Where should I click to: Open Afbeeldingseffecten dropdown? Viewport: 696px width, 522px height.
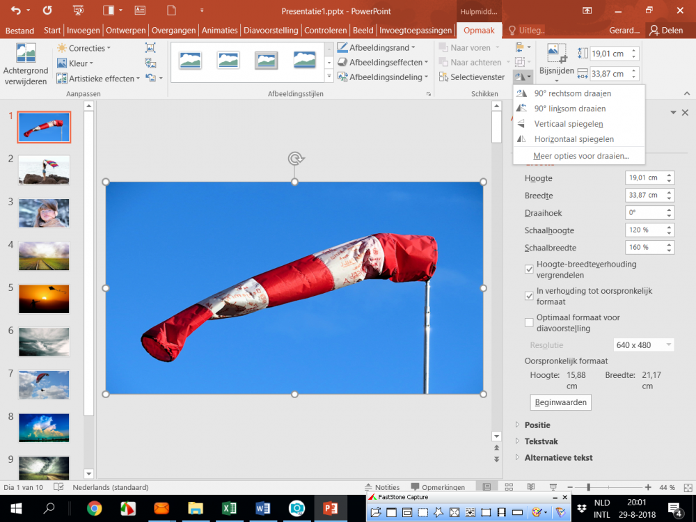(x=380, y=62)
